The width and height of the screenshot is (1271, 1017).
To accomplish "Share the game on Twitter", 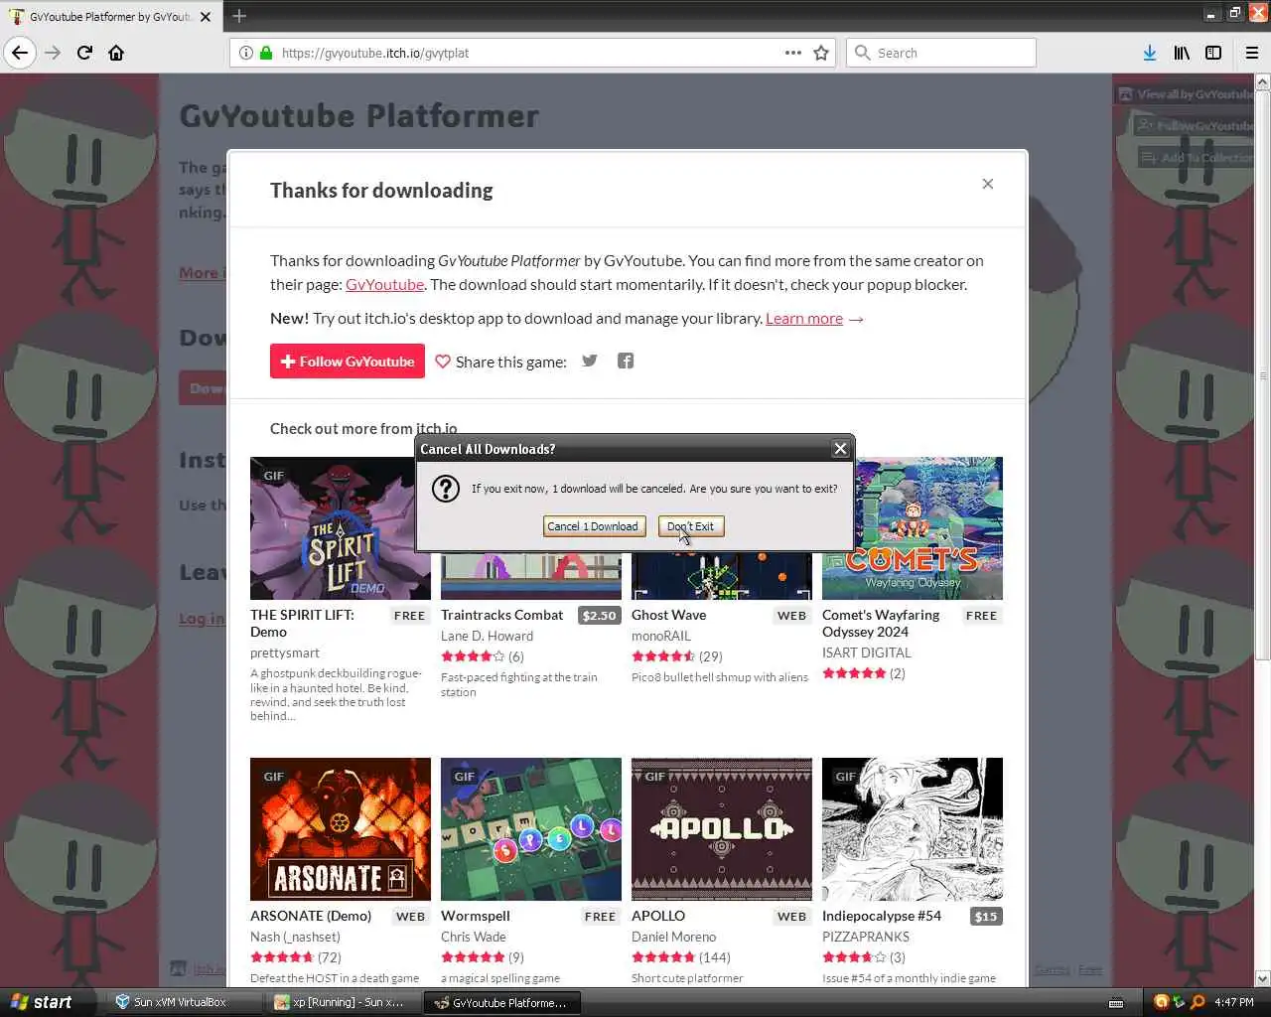I will 590,361.
